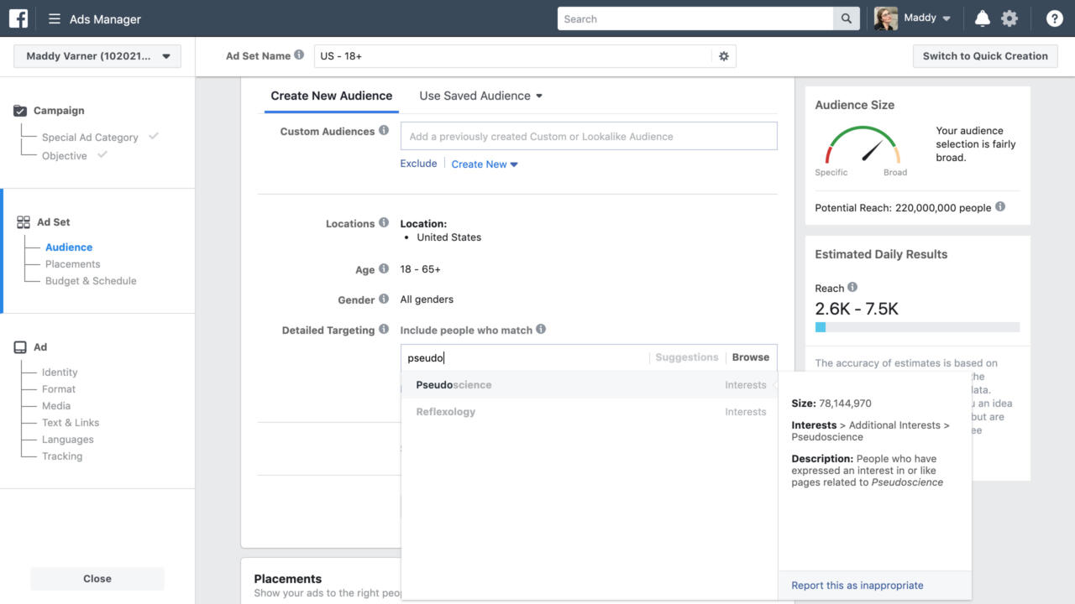
Task: Go to Budget & Schedule in sidebar
Action: point(91,281)
